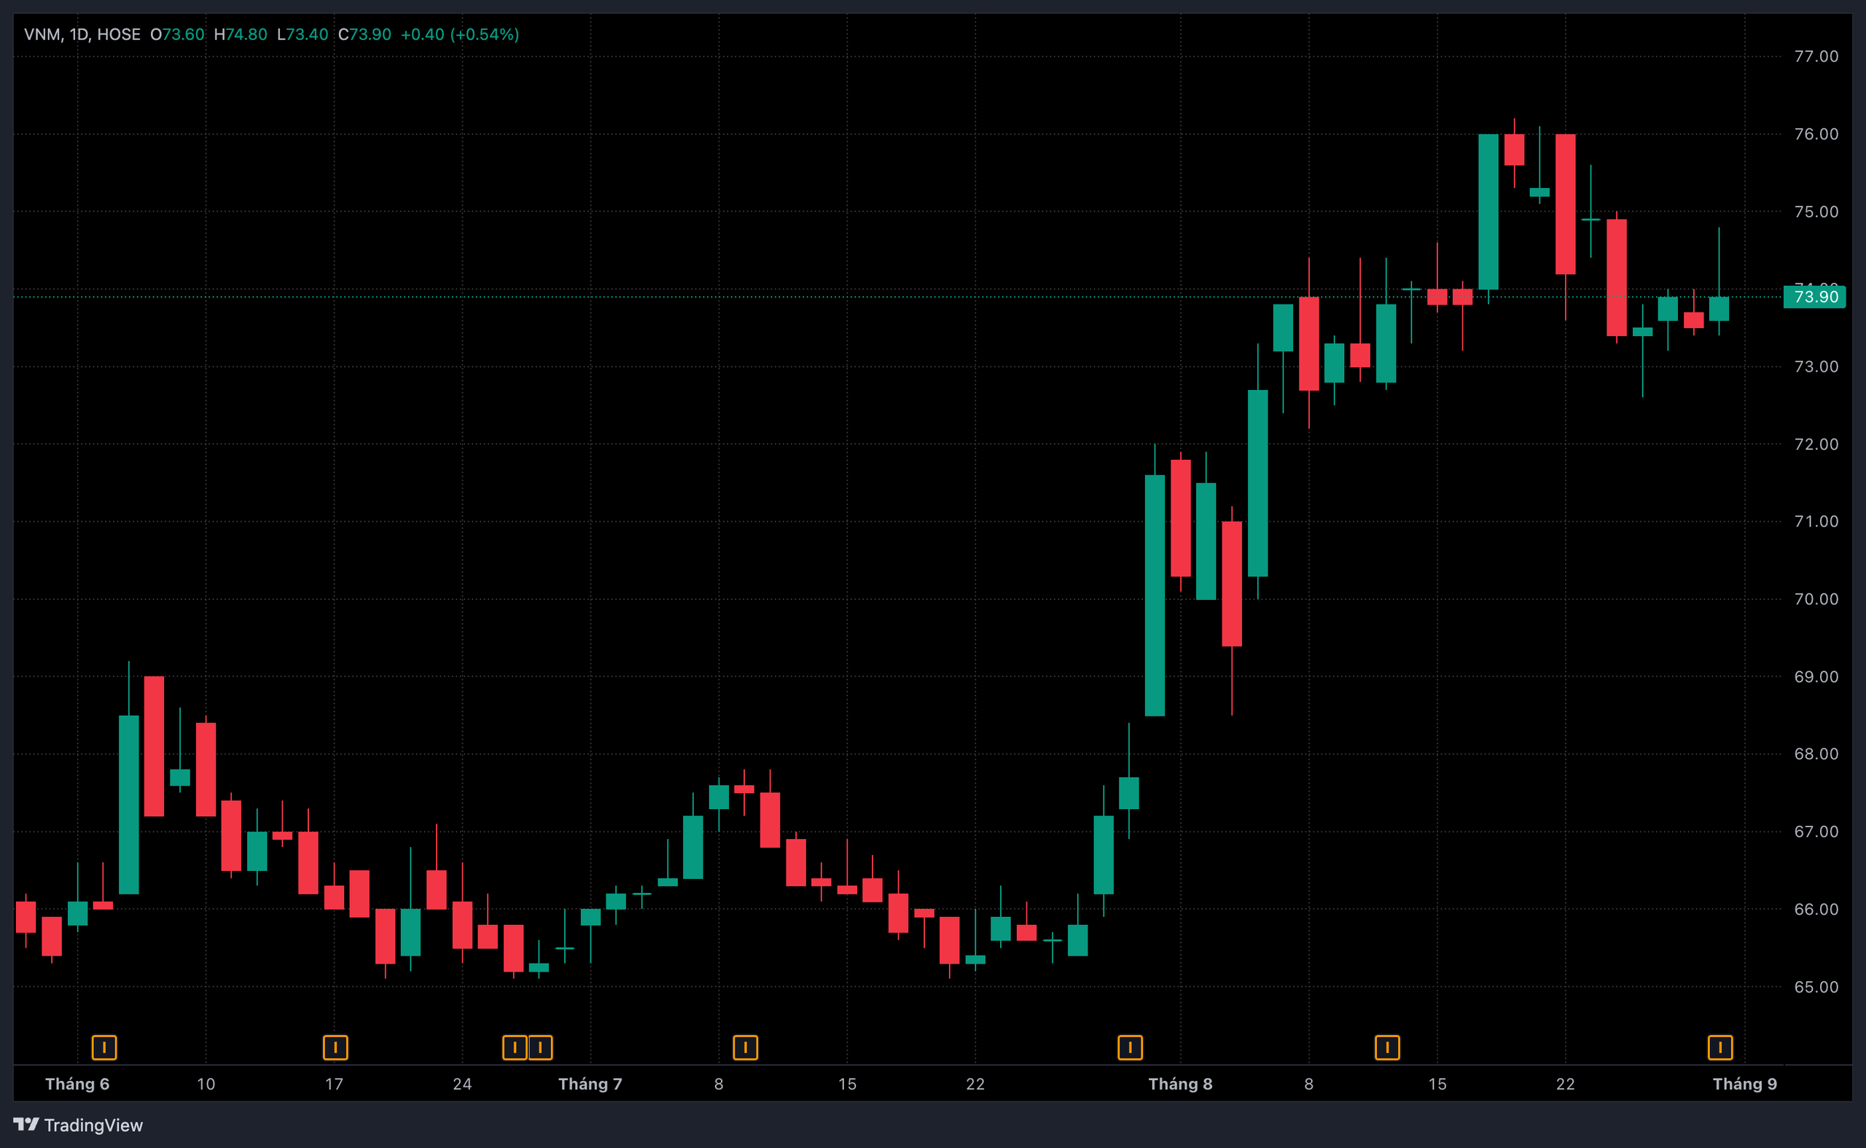The height and width of the screenshot is (1148, 1866).
Task: Open the event marker just after 8 July
Action: click(x=746, y=1048)
